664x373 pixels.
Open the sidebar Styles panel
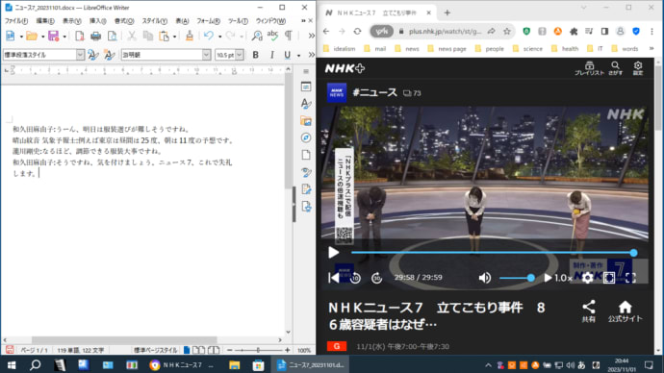click(306, 104)
